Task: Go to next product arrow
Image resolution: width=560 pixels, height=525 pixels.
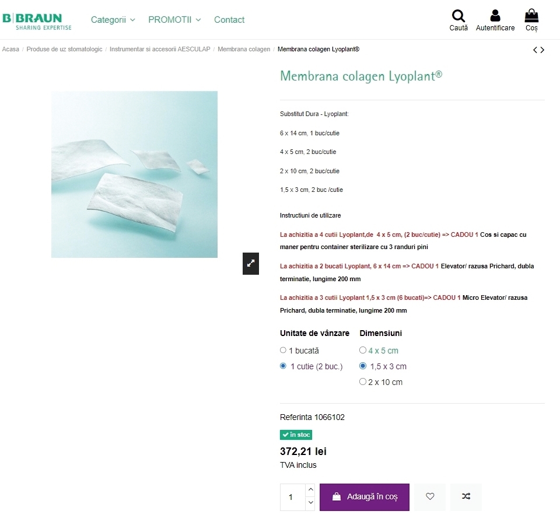Action: [542, 50]
